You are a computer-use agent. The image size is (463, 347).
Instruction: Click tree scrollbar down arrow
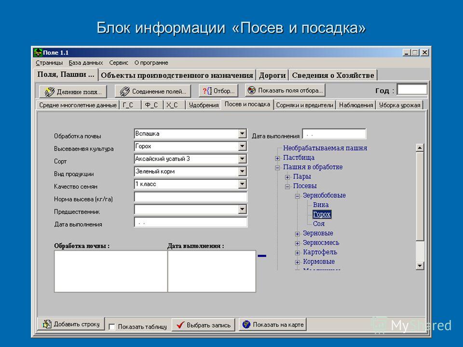coord(420,266)
